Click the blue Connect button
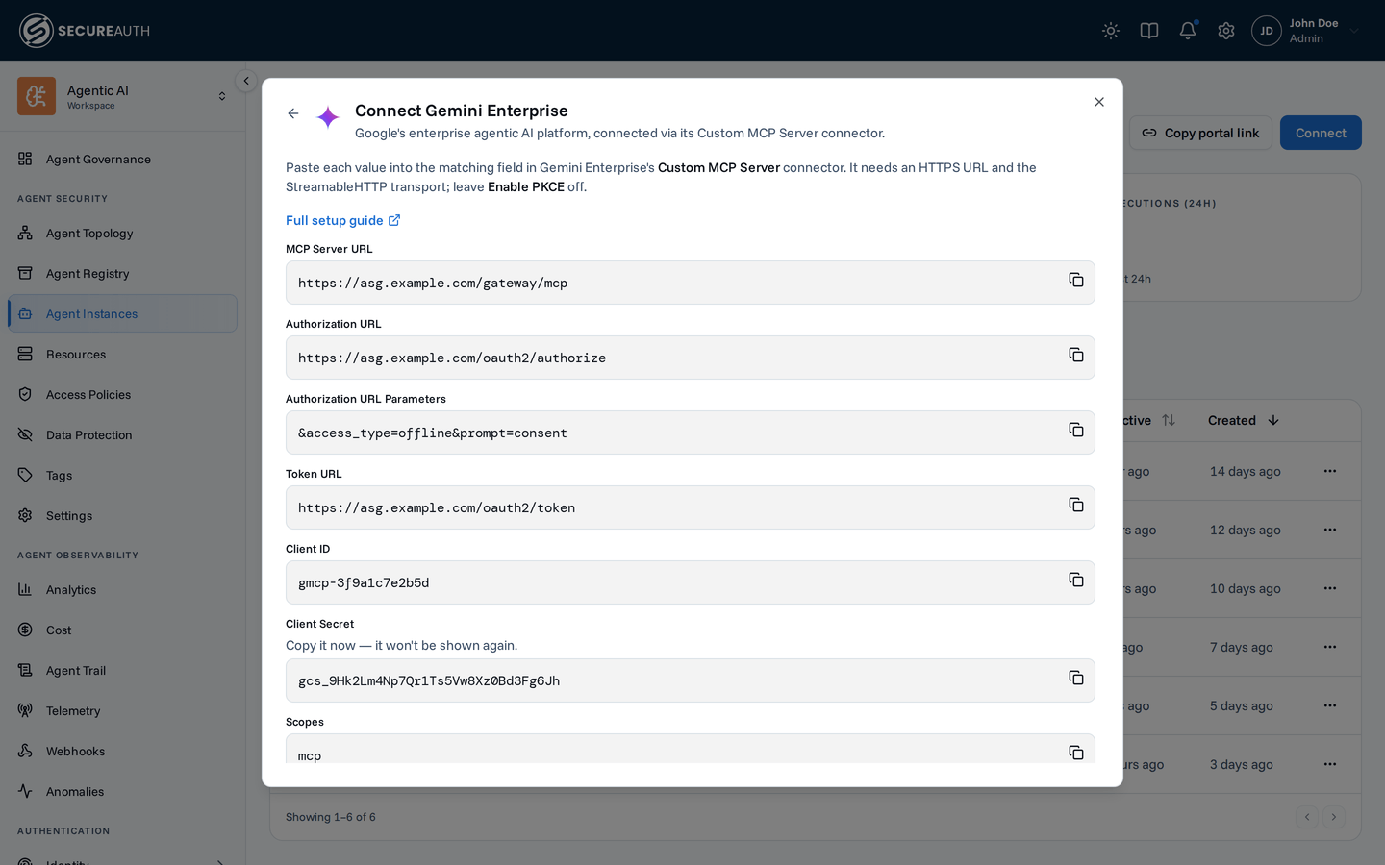 tap(1321, 133)
